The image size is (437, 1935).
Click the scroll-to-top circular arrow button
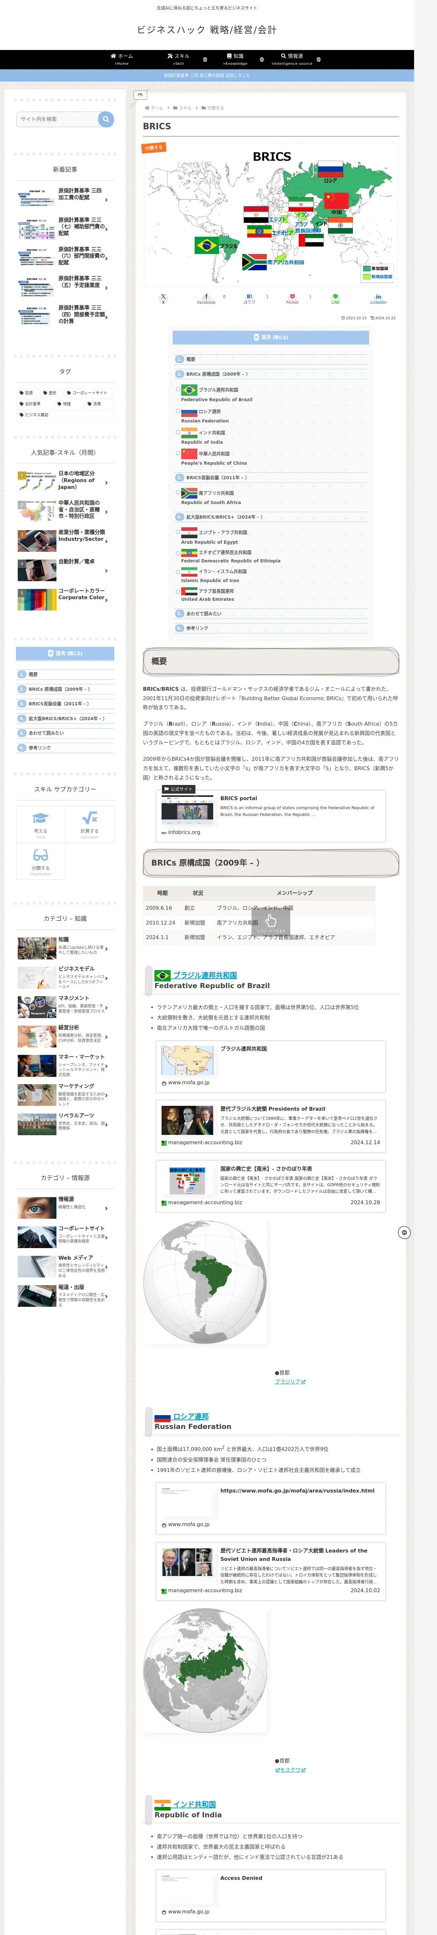point(404,1233)
